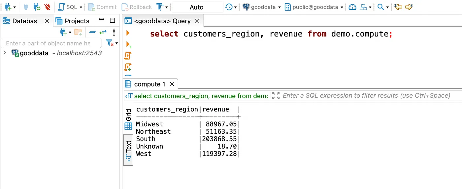Click the transaction mode icon
This screenshot has height=189, width=462.
point(160,7)
